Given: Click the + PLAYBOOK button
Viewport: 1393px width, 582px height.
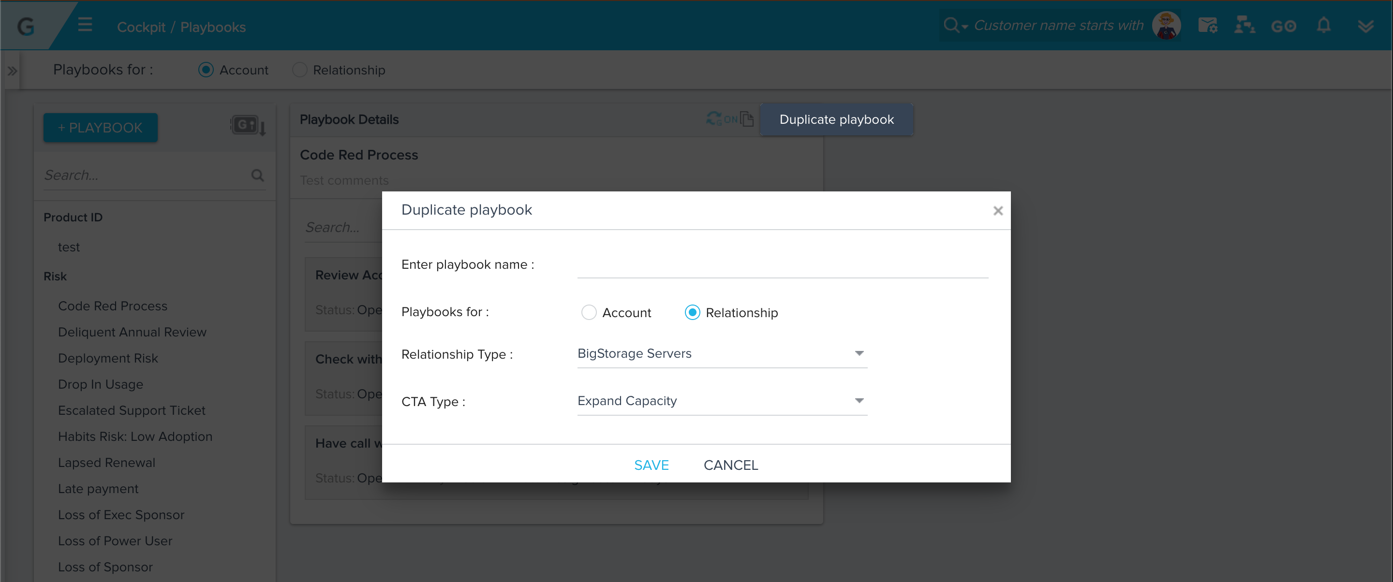Looking at the screenshot, I should 100,128.
